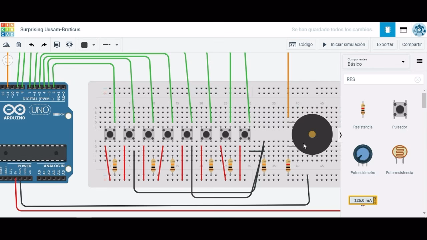Open the user profile avatar
Viewport: 427px width, 240px height.
pos(419,30)
